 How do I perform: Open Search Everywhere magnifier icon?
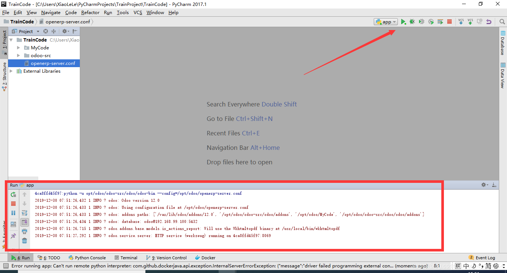(x=502, y=22)
